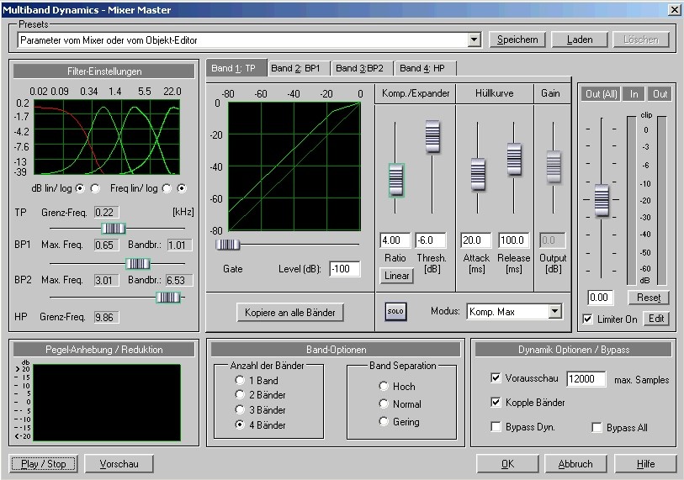Toggle the Kopple Bänder checkbox
This screenshot has height=480, width=684.
tap(496, 402)
